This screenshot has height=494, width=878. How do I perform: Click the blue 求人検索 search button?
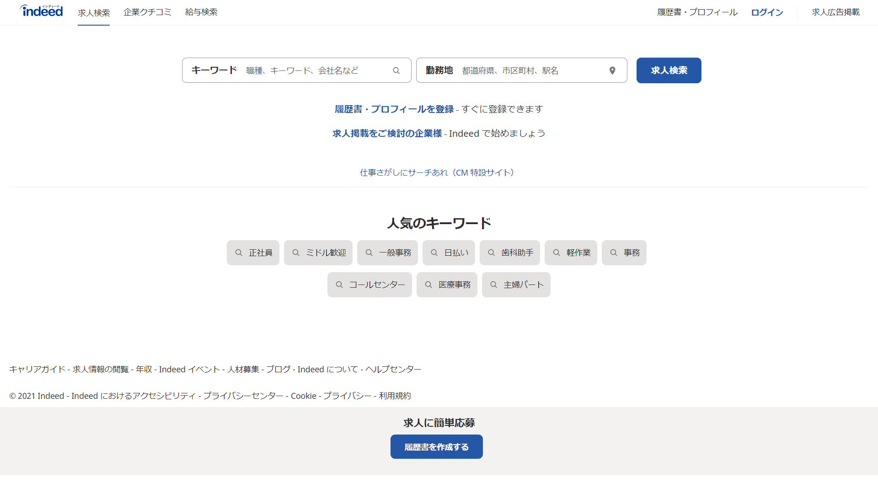point(669,70)
